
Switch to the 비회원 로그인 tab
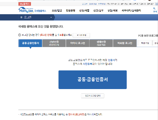click(x=125, y=43)
